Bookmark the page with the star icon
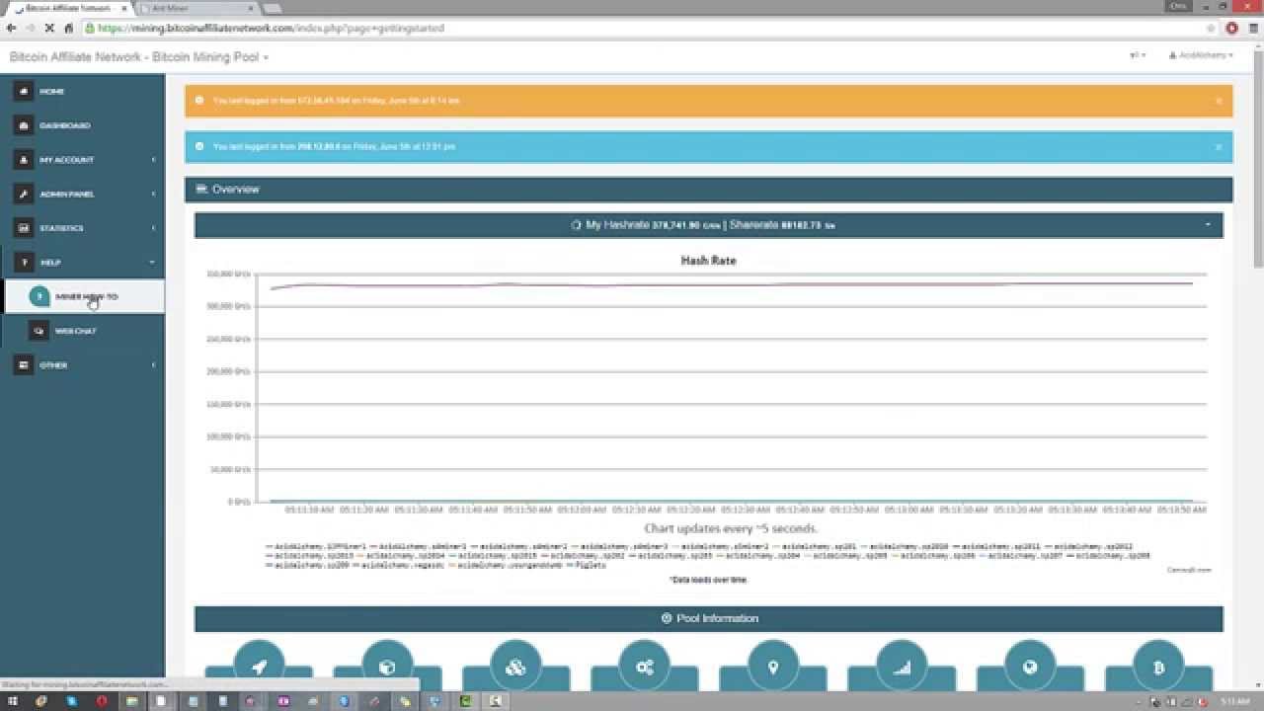 coord(1211,28)
